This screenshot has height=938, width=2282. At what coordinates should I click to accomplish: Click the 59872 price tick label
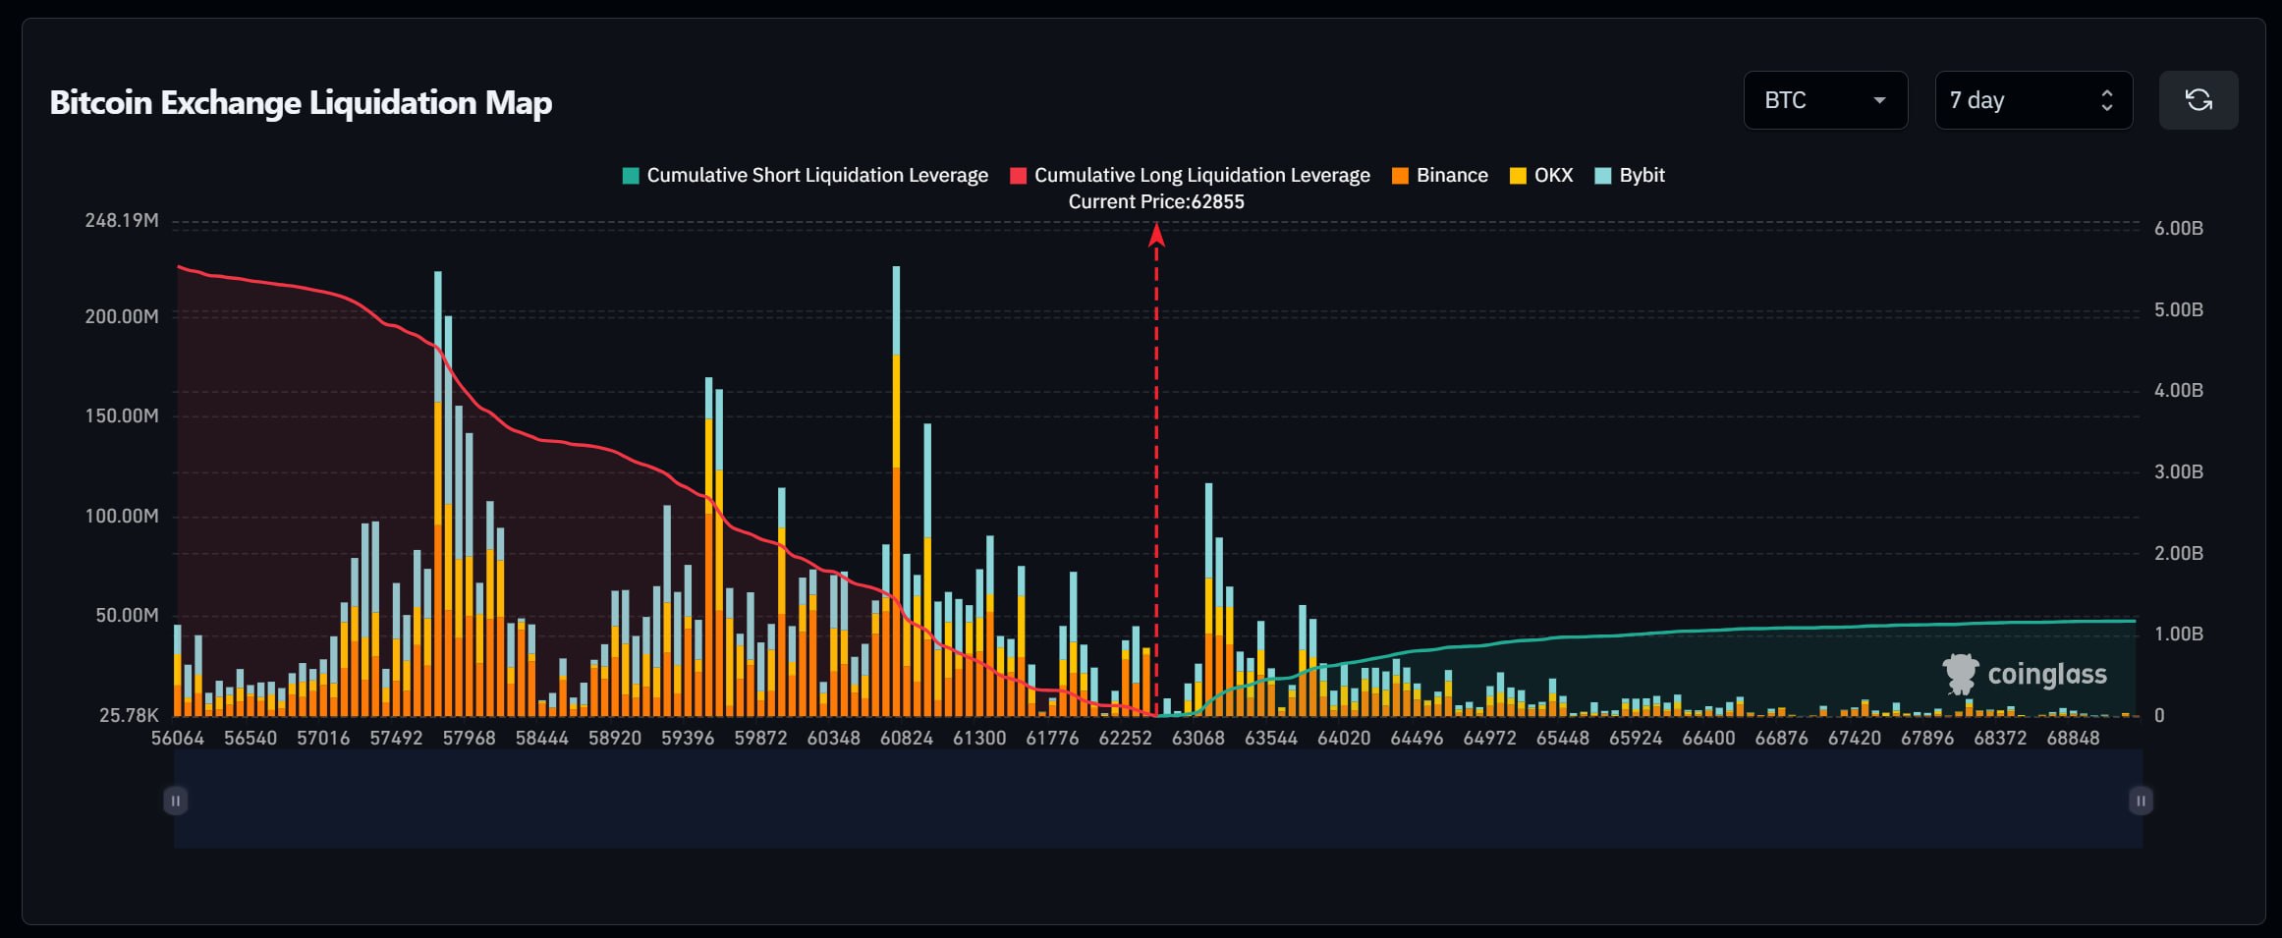pos(760,738)
